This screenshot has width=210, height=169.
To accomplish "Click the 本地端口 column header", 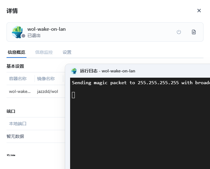I will pyautogui.click(x=18, y=124).
